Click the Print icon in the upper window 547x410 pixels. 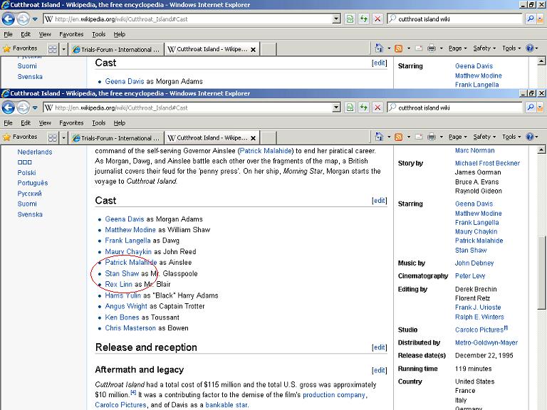pos(432,48)
